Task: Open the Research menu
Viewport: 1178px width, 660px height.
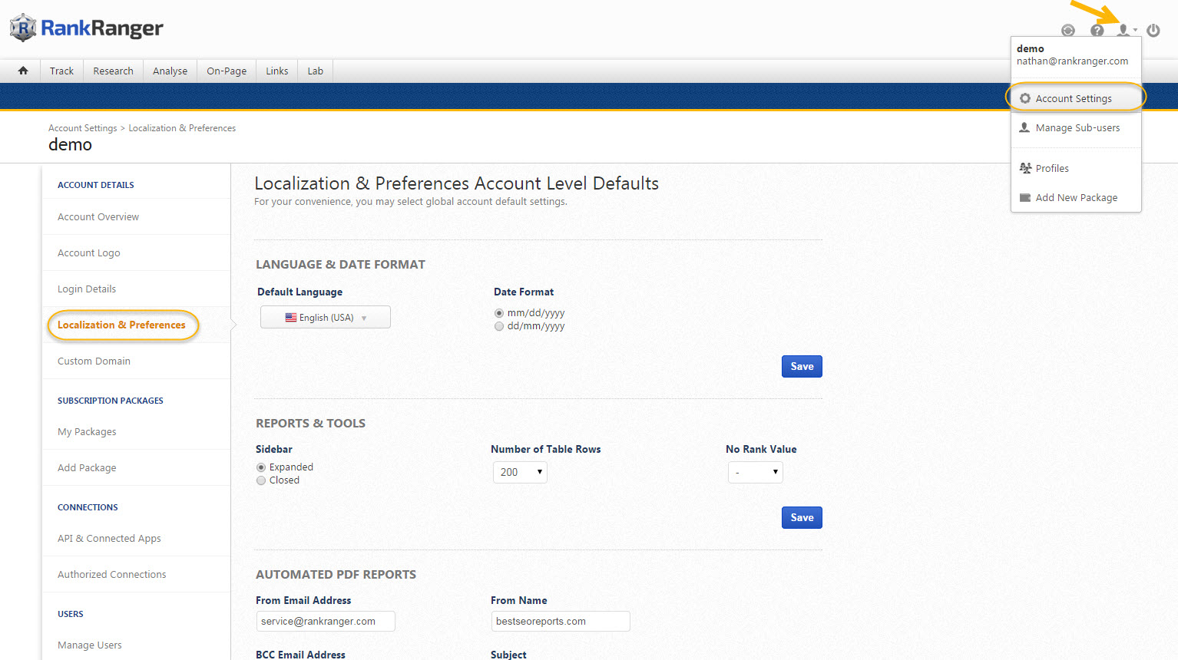Action: click(113, 71)
